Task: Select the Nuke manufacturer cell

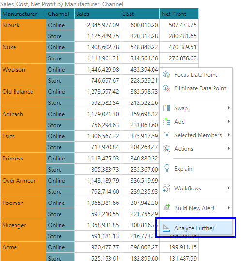Action: (23, 53)
